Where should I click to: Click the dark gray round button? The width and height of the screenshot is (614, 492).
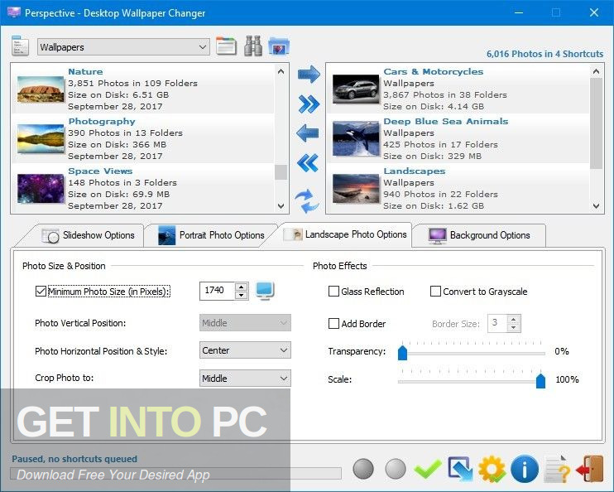363,469
